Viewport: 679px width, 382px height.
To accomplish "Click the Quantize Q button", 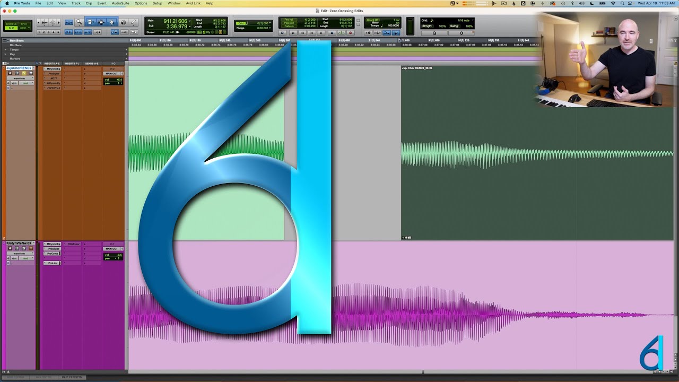I will [x=434, y=33].
